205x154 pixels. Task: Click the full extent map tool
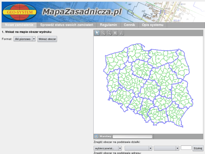click(x=115, y=33)
